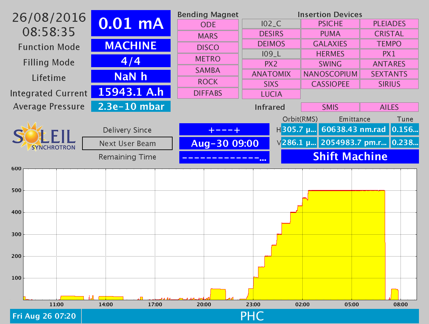Click the 23:00 time axis label
Viewport: 429px width, 324px height.
click(253, 305)
